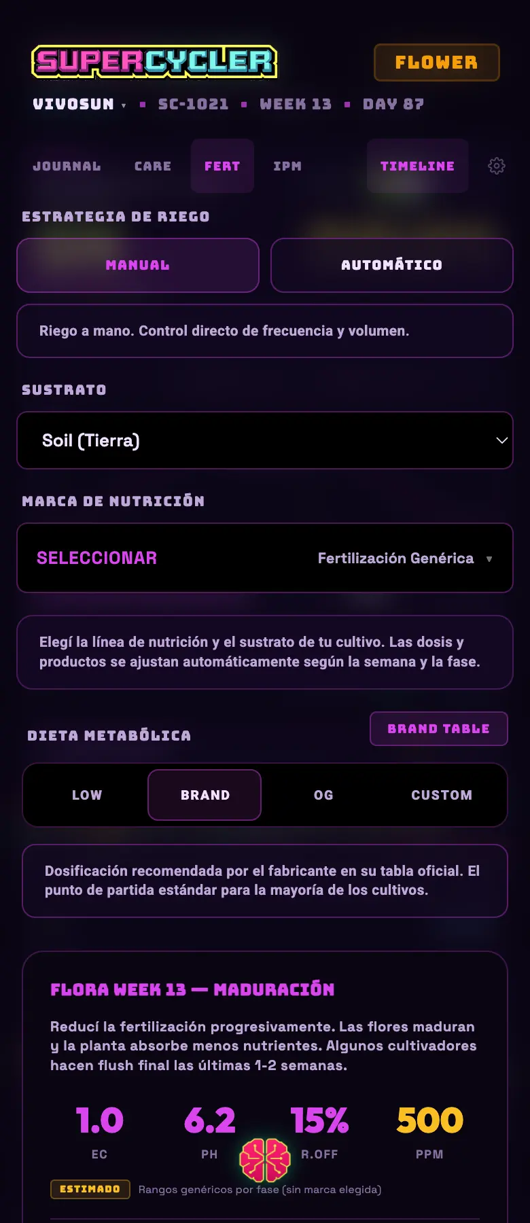
Task: Open the Brand Table button
Action: (x=439, y=728)
